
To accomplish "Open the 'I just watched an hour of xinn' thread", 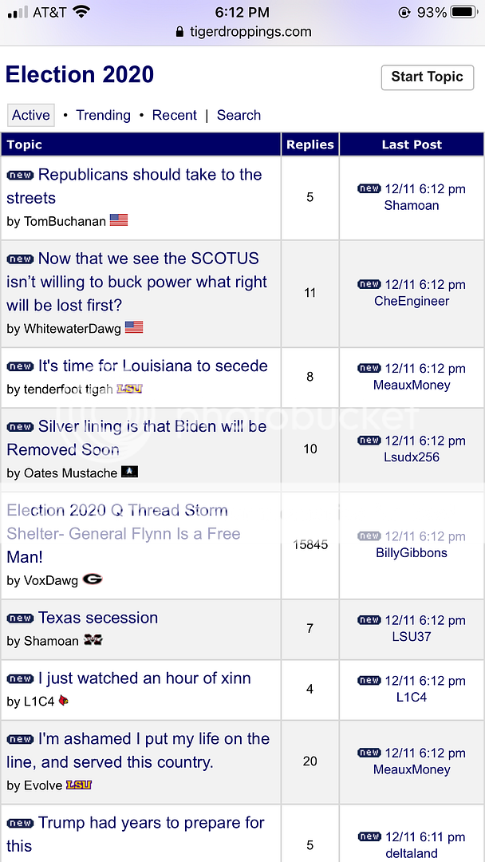I will click(144, 678).
